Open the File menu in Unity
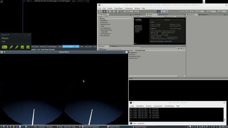The image size is (228, 128). pos(100,8)
